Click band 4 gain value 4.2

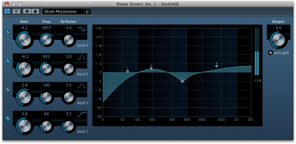(x=25, y=28)
